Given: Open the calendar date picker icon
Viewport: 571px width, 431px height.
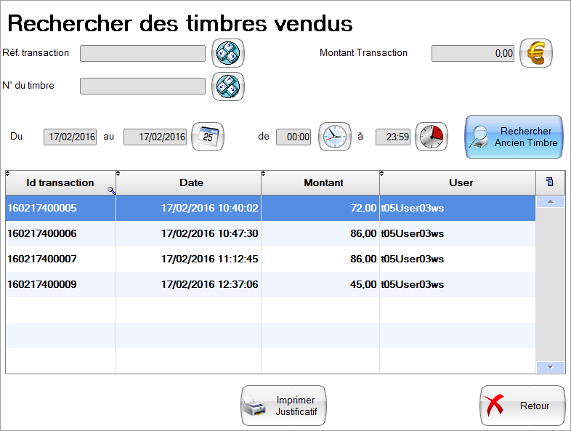Looking at the screenshot, I should point(208,137).
